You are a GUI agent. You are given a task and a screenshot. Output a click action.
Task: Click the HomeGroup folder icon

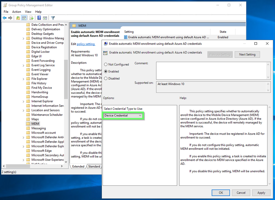[28, 97]
